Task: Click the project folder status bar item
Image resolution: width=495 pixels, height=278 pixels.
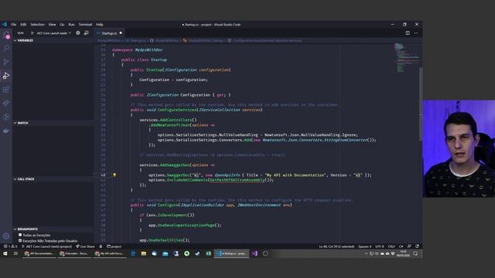Action: pos(114,246)
